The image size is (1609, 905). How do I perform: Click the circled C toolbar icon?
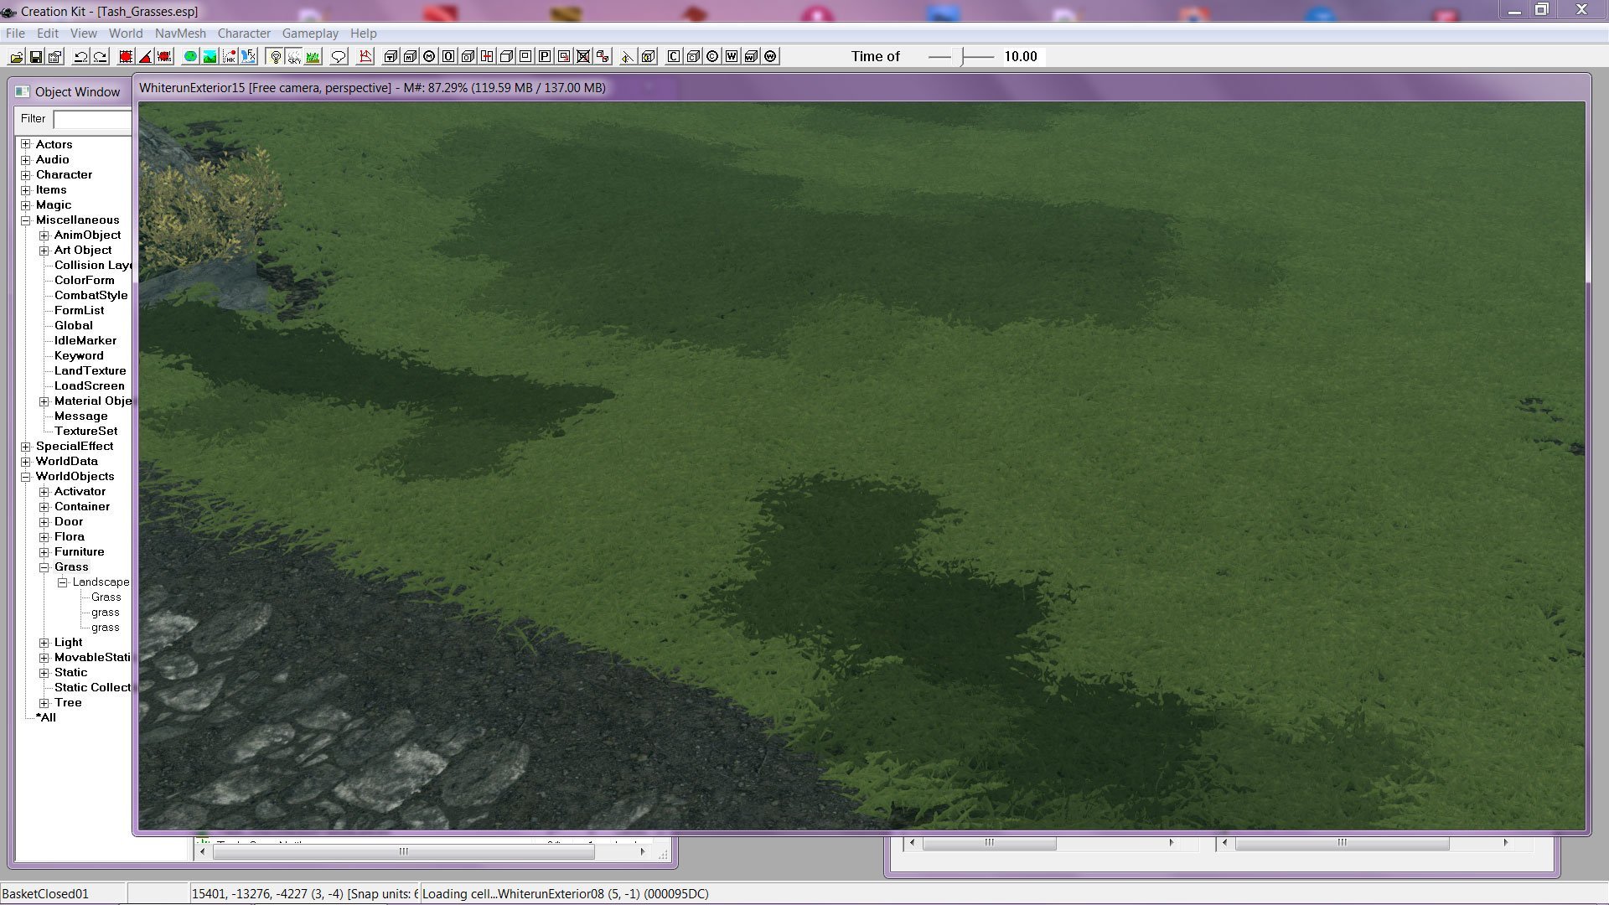712,56
